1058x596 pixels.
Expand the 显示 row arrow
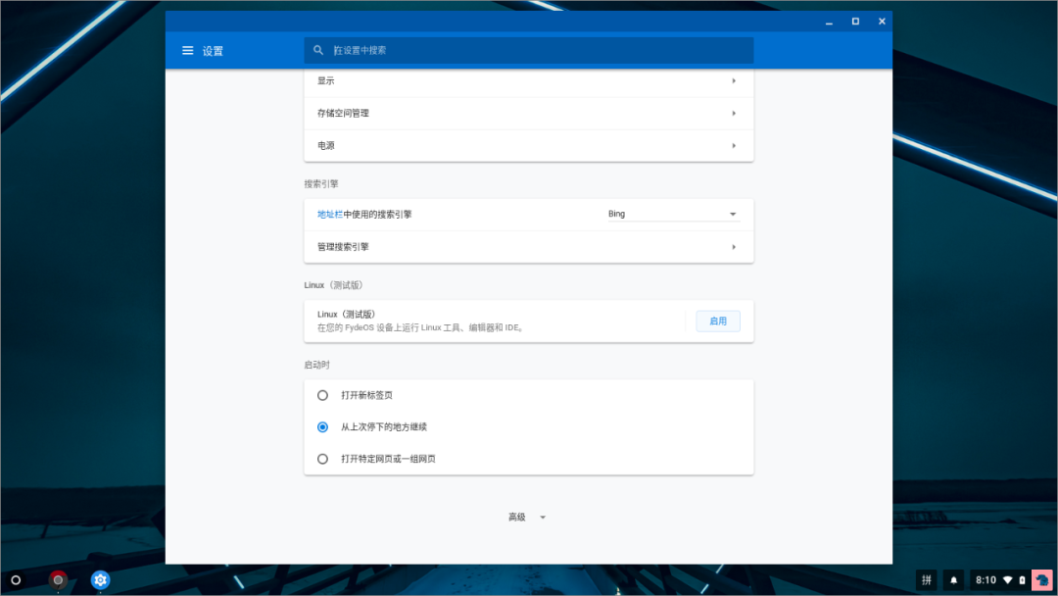pyautogui.click(x=734, y=81)
